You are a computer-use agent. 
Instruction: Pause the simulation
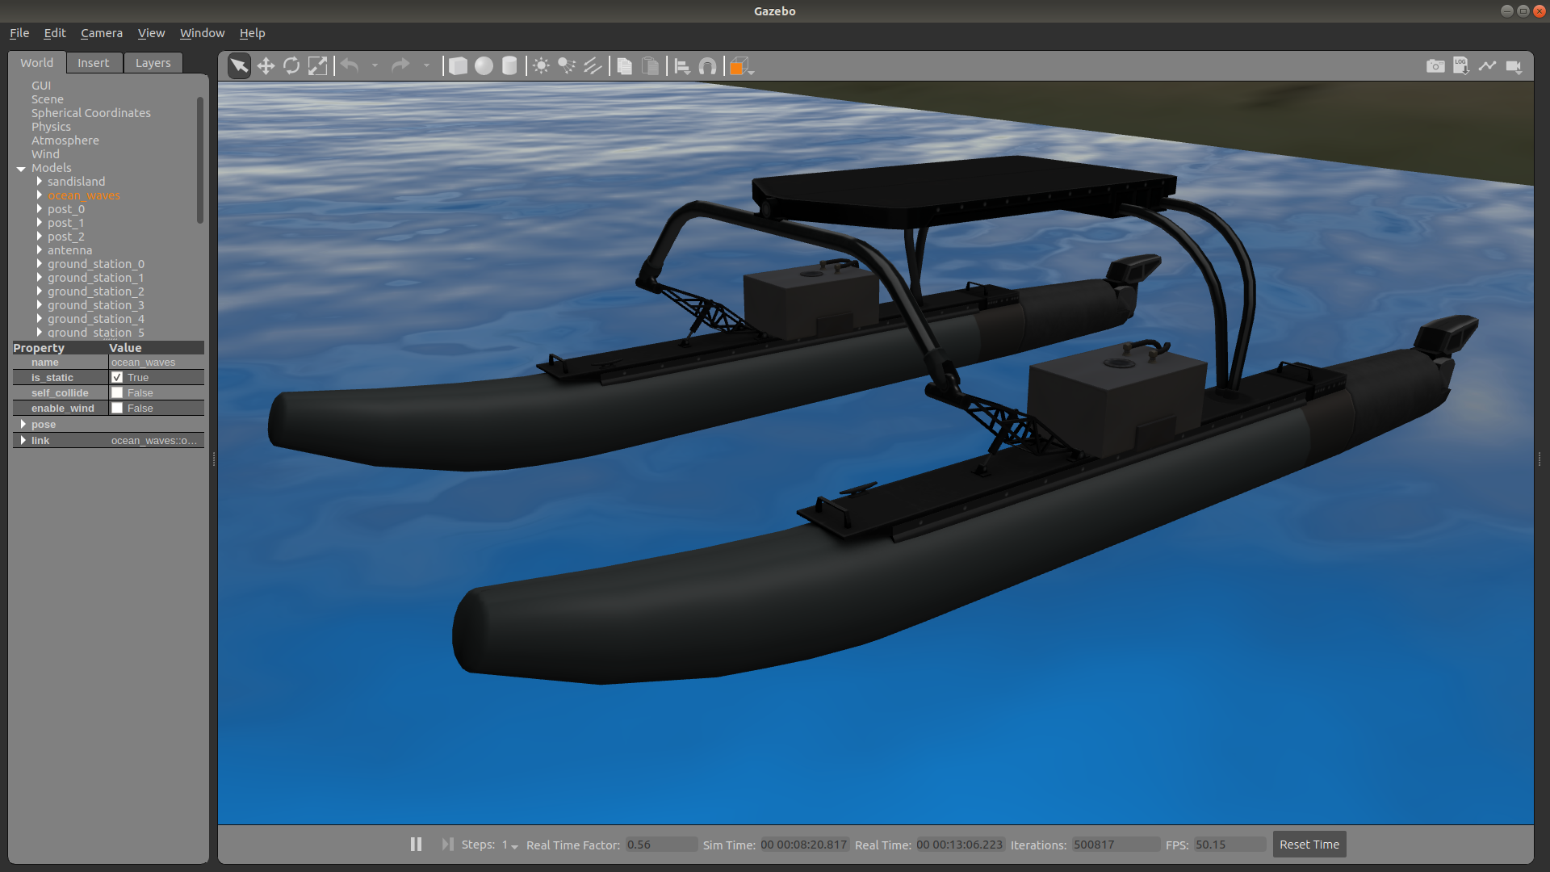click(x=416, y=844)
